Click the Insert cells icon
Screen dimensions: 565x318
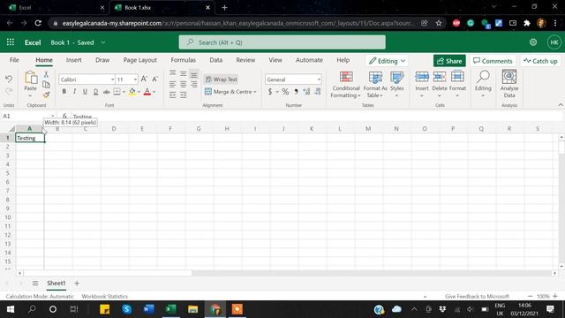422,77
